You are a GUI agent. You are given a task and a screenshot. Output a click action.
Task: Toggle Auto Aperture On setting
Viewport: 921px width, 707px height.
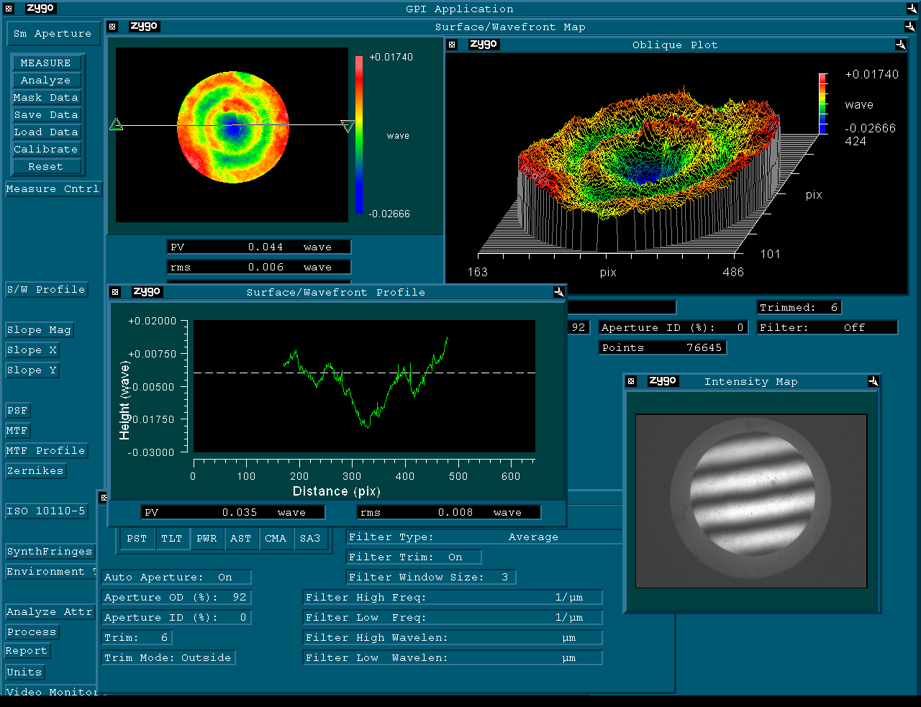pos(176,577)
